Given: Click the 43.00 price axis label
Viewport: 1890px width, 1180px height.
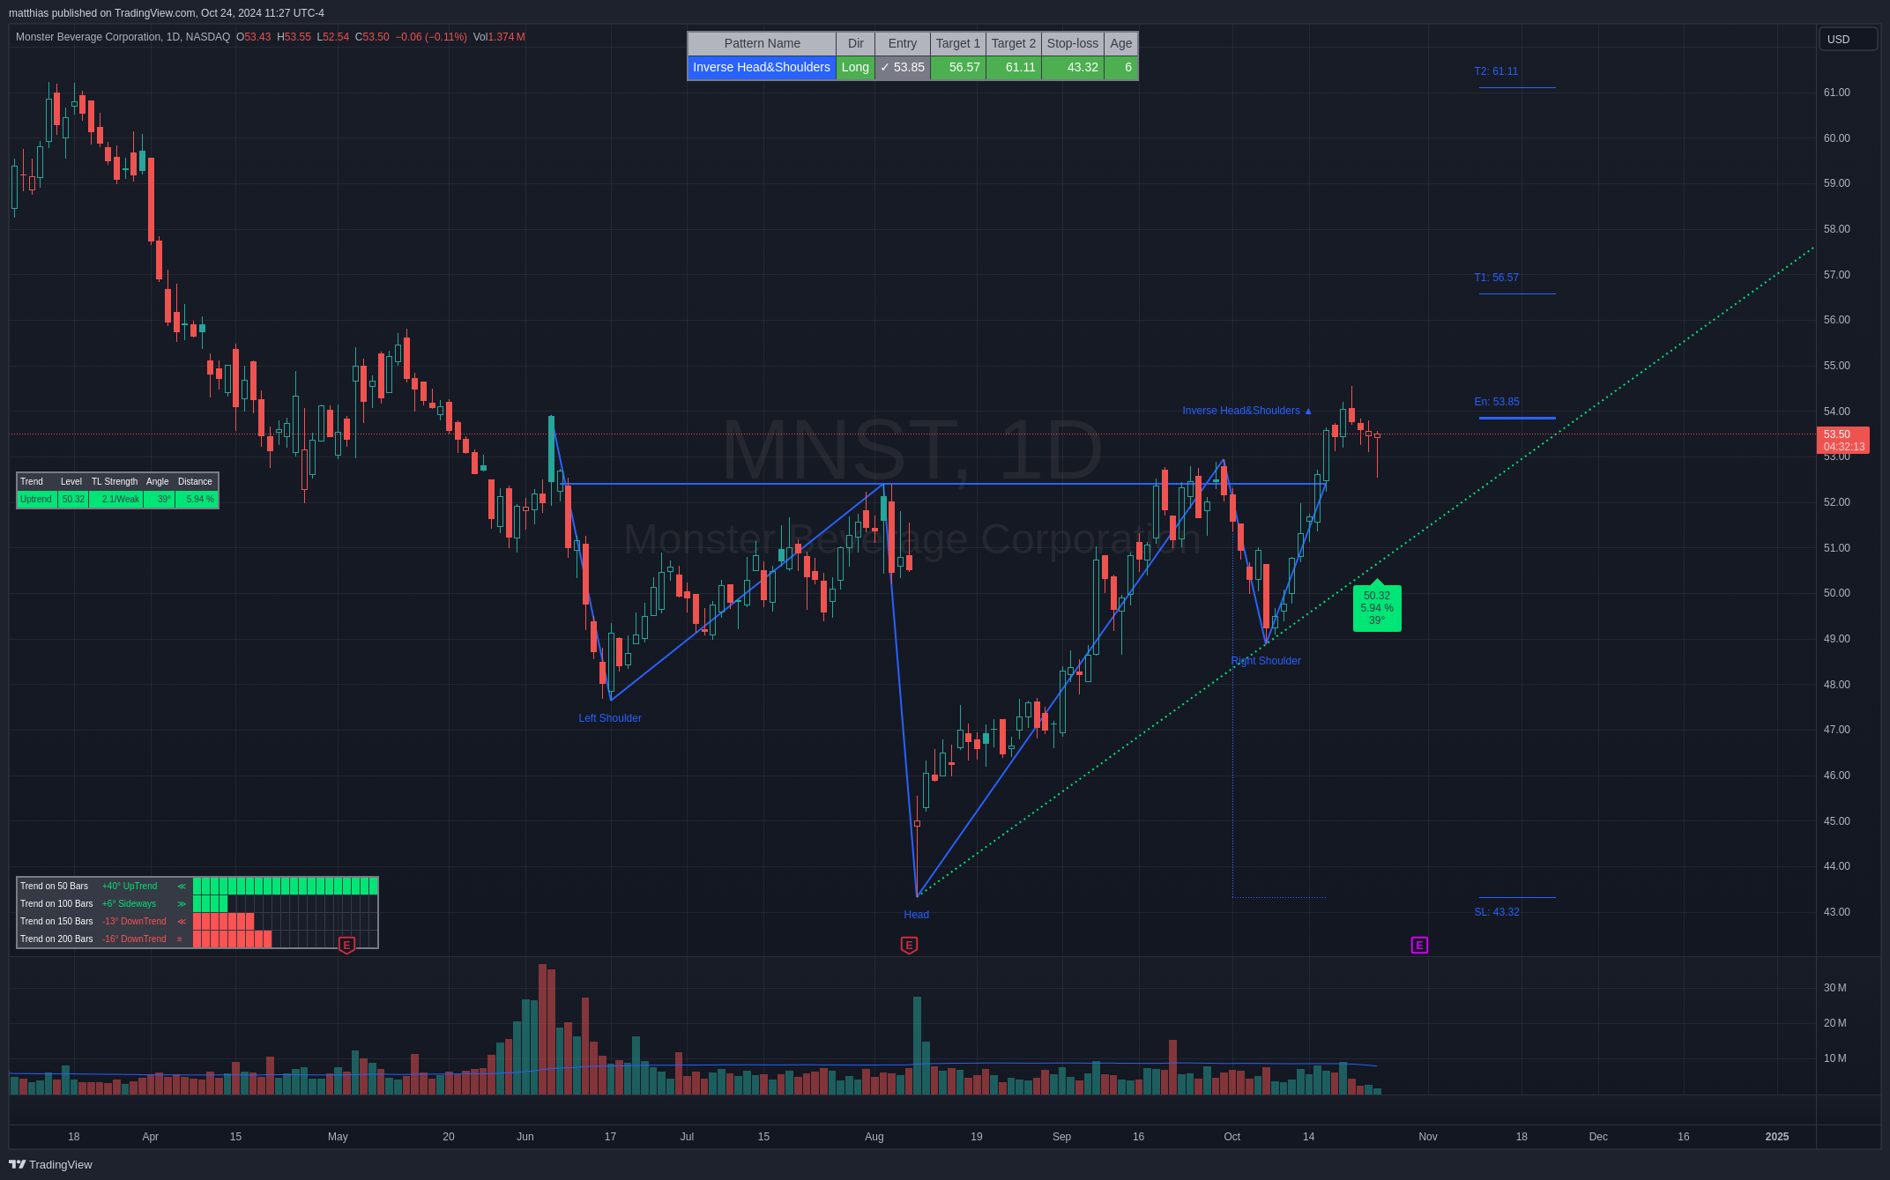Looking at the screenshot, I should point(1837,912).
